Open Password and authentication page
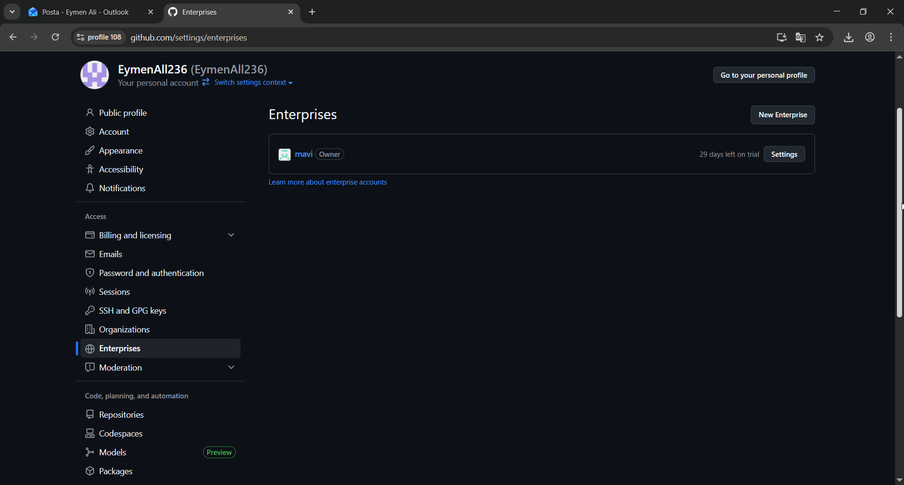 tap(161, 273)
